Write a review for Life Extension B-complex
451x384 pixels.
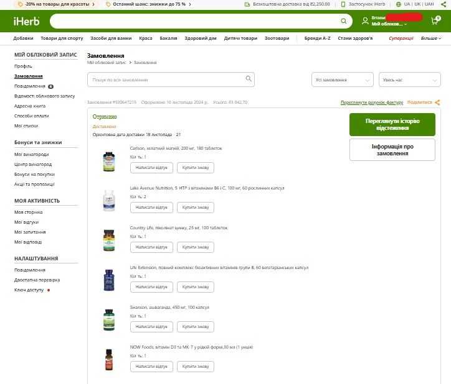[151, 287]
